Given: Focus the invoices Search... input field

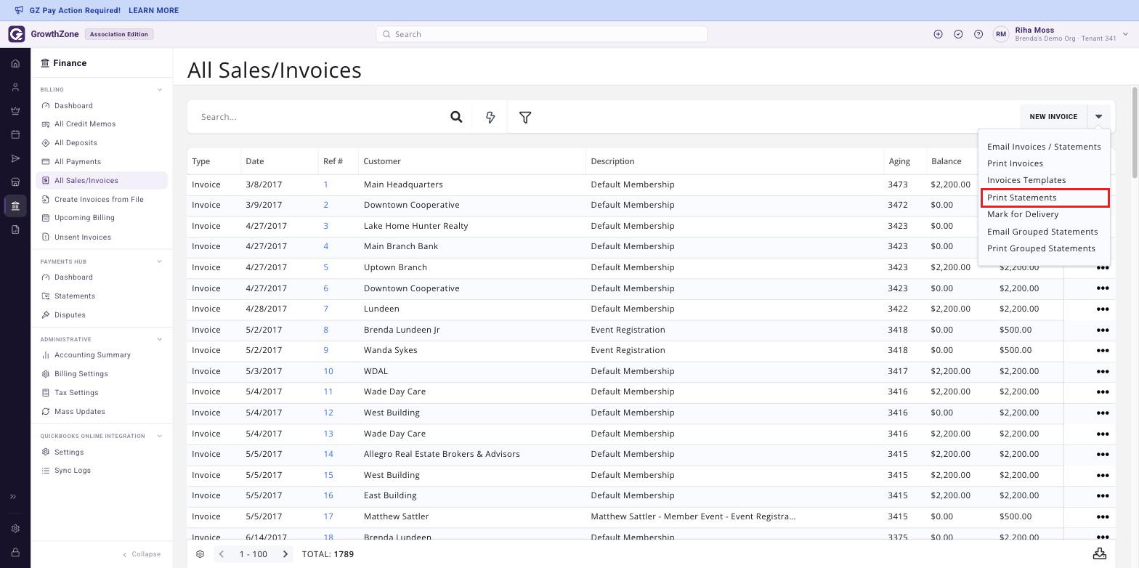Looking at the screenshot, I should pyautogui.click(x=320, y=117).
